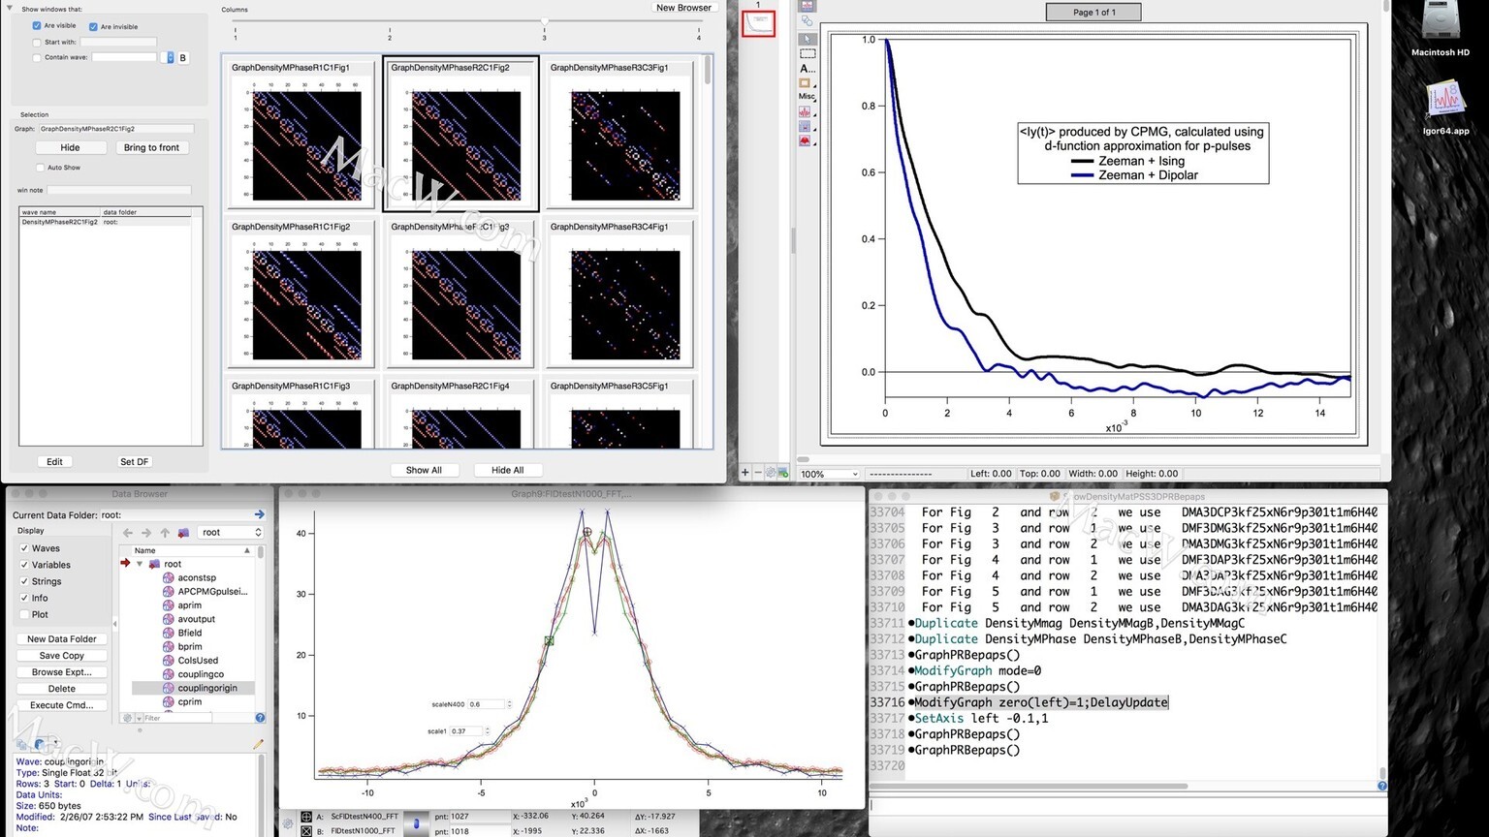Add a new layout page with plus icon
Viewport: 1489px width, 837px height.
(x=745, y=473)
